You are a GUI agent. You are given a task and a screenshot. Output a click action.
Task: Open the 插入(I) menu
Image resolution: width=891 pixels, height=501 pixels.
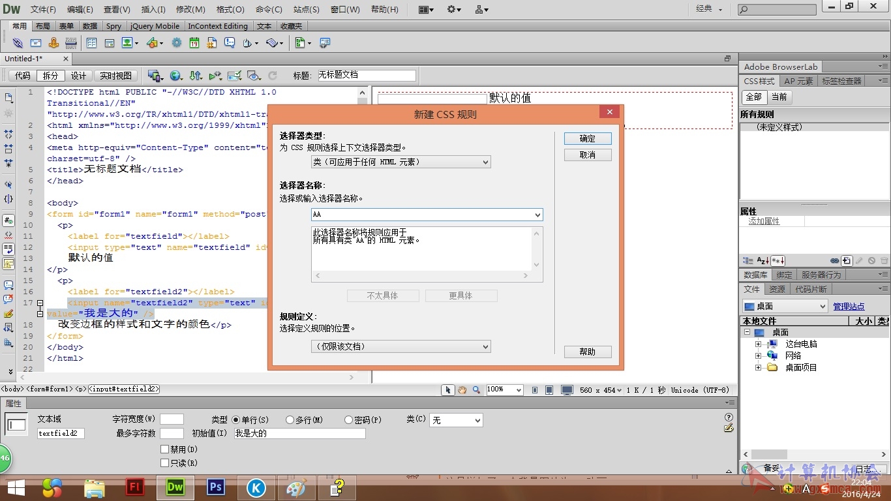pos(153,10)
